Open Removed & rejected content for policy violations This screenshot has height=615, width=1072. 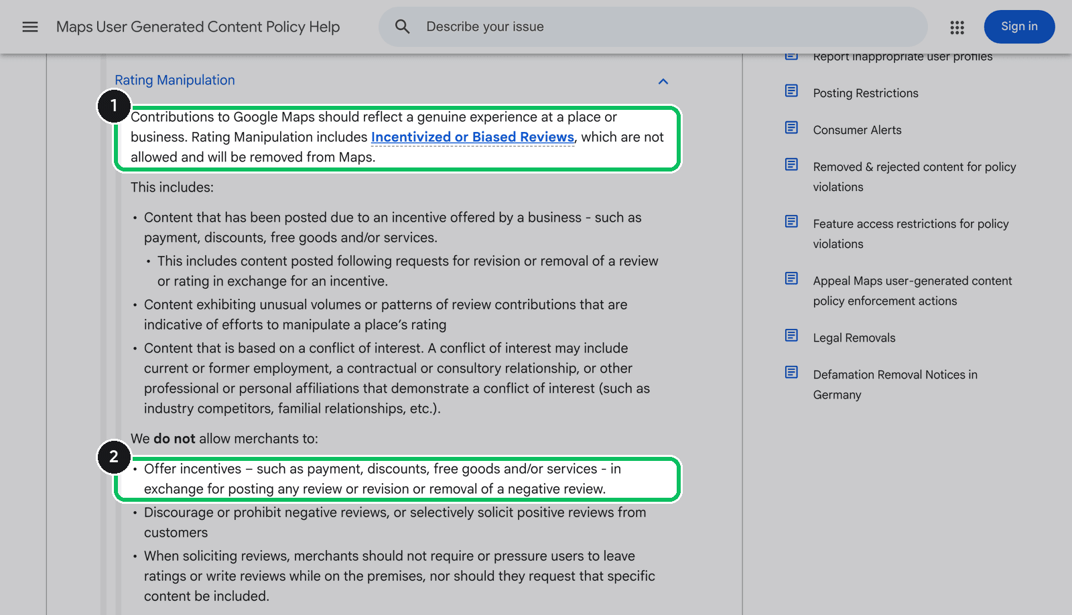click(914, 177)
